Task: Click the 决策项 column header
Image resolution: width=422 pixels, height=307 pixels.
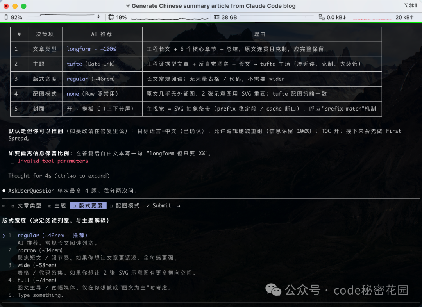Action: (45, 34)
